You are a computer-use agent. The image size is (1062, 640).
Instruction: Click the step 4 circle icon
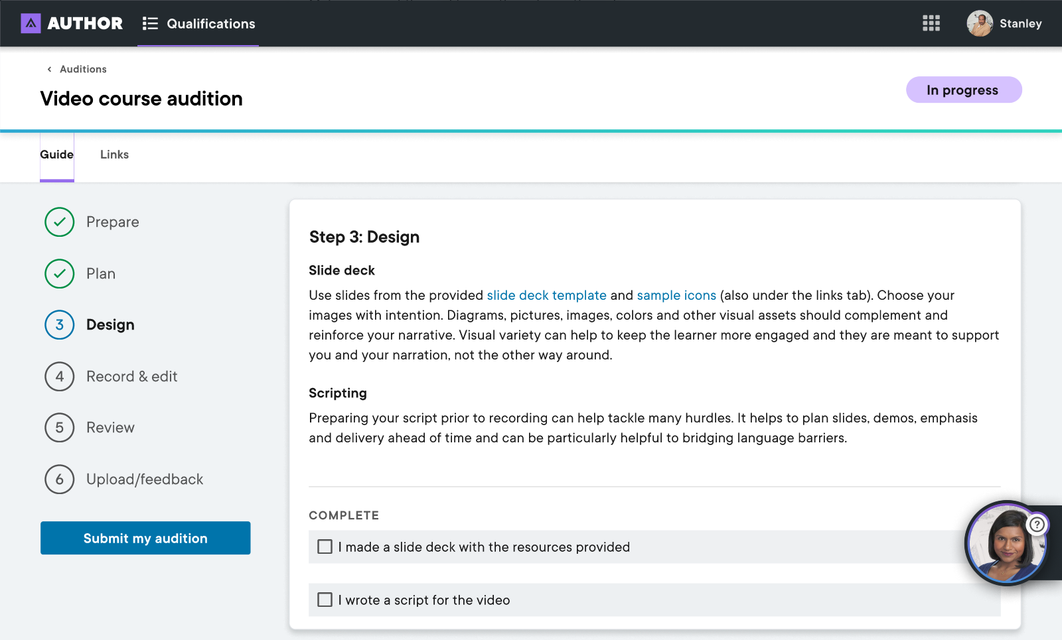(x=60, y=377)
